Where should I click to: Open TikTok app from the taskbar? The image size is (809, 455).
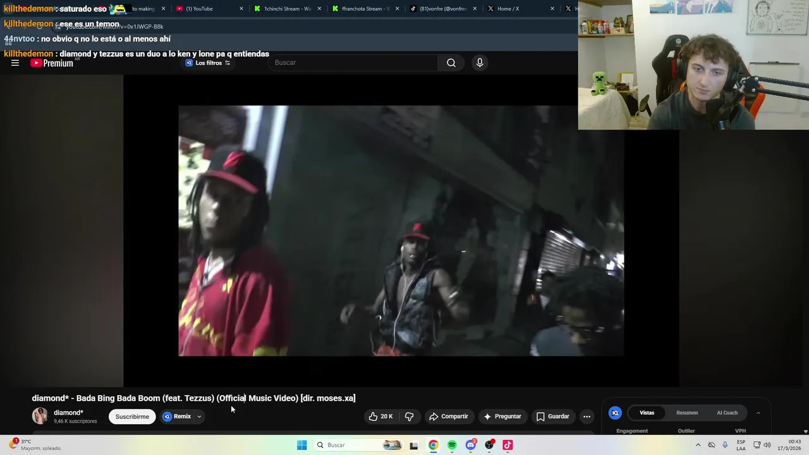[508, 445]
